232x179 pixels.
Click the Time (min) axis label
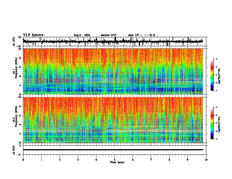click(x=117, y=162)
